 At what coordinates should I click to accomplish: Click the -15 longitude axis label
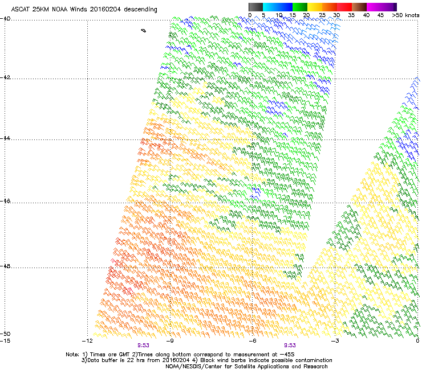coord(5,341)
